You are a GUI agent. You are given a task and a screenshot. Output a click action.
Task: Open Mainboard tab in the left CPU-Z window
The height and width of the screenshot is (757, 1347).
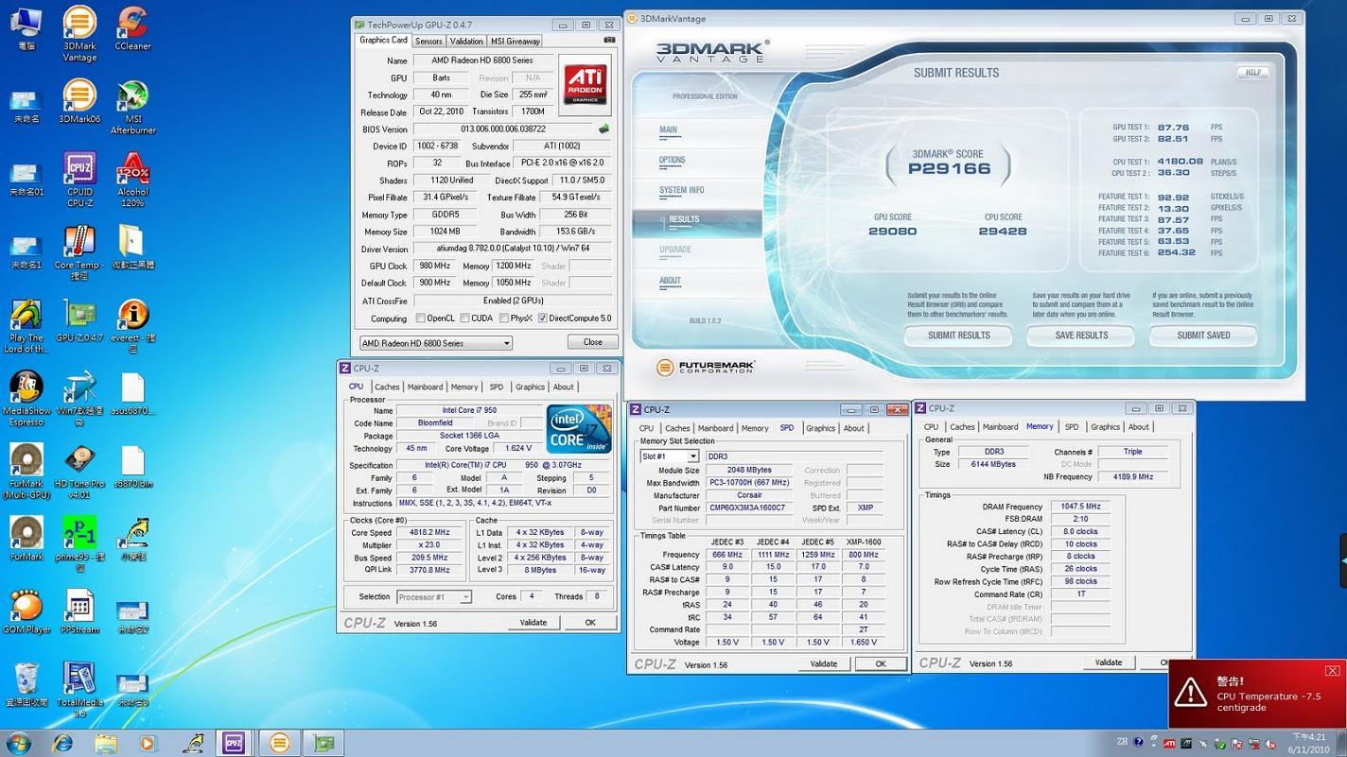(x=425, y=387)
